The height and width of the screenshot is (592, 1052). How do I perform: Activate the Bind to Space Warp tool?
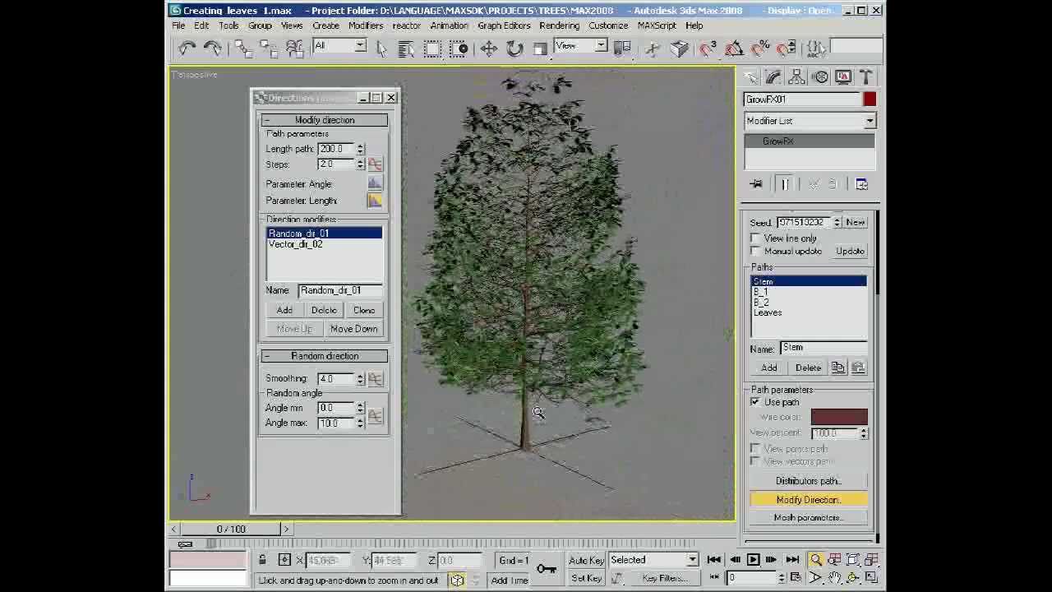[x=294, y=49]
